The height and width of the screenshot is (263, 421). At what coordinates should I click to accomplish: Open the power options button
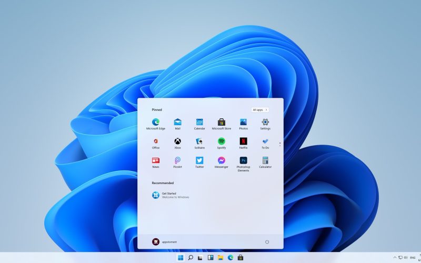point(267,242)
